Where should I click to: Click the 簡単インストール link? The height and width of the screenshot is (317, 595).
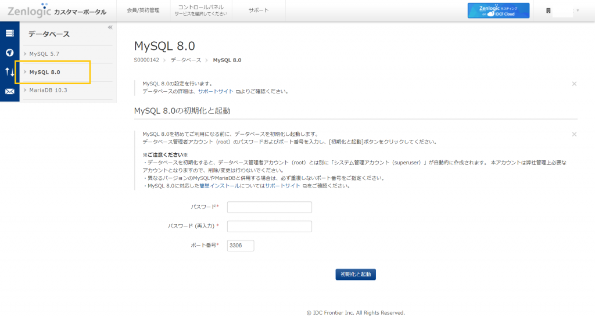[219, 186]
